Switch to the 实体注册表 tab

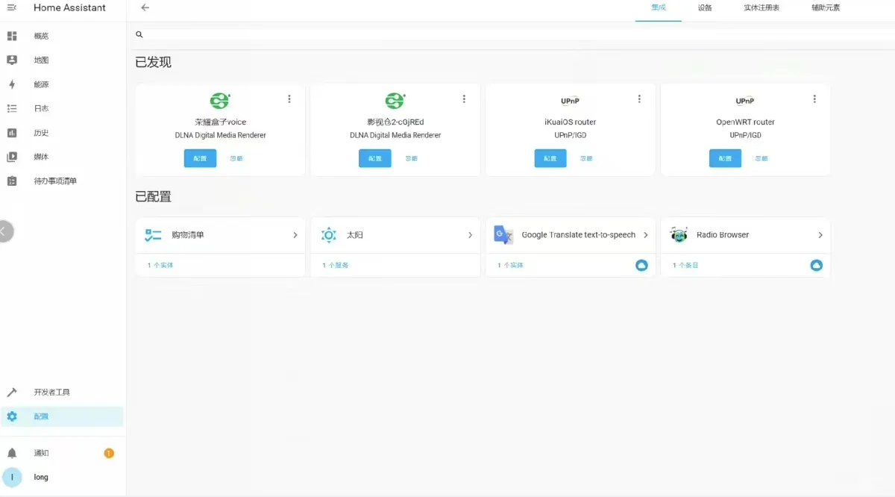coord(761,7)
